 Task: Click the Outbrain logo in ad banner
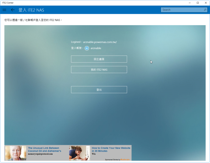(x=125, y=160)
